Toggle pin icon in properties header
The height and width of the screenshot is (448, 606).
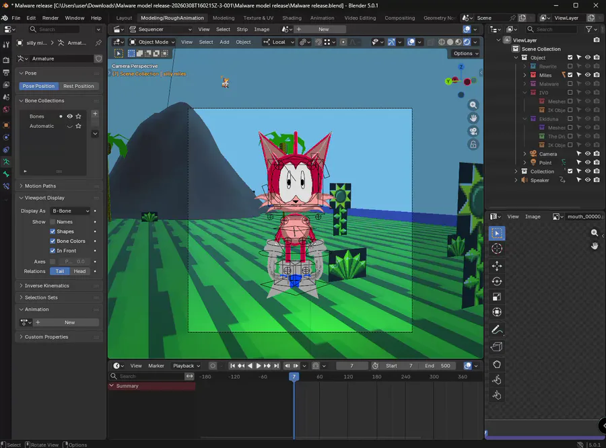click(98, 43)
